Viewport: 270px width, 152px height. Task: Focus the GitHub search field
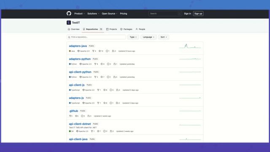pos(165,14)
